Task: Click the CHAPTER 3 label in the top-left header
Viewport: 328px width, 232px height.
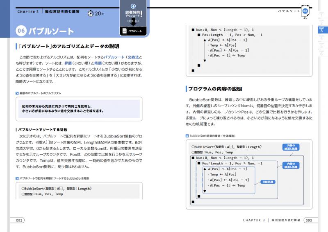Action: coord(28,12)
